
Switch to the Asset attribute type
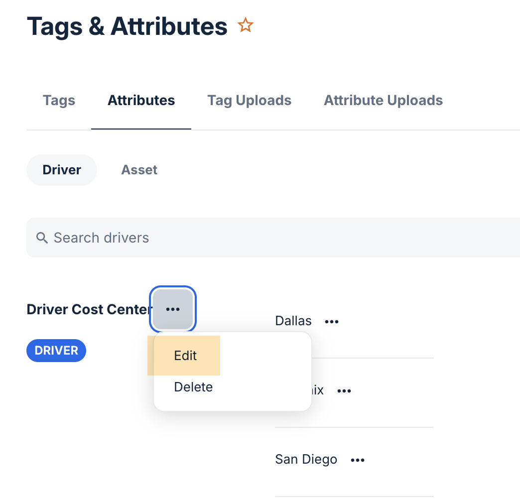pyautogui.click(x=139, y=170)
